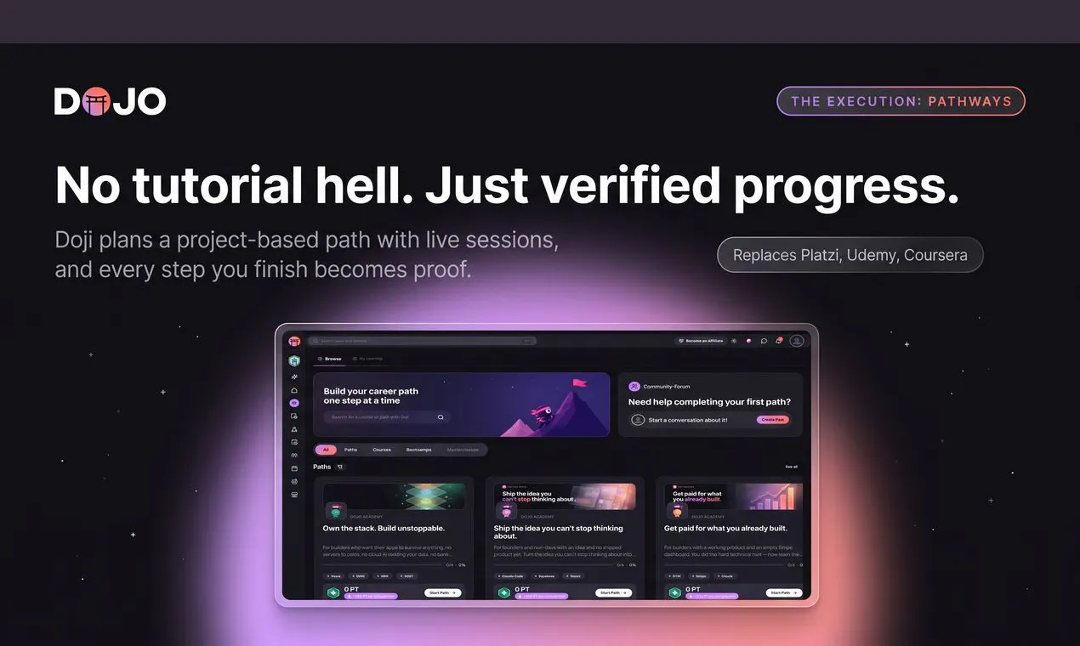1080x646 pixels.
Task: Select the Bootcamps filter pill
Action: (418, 450)
